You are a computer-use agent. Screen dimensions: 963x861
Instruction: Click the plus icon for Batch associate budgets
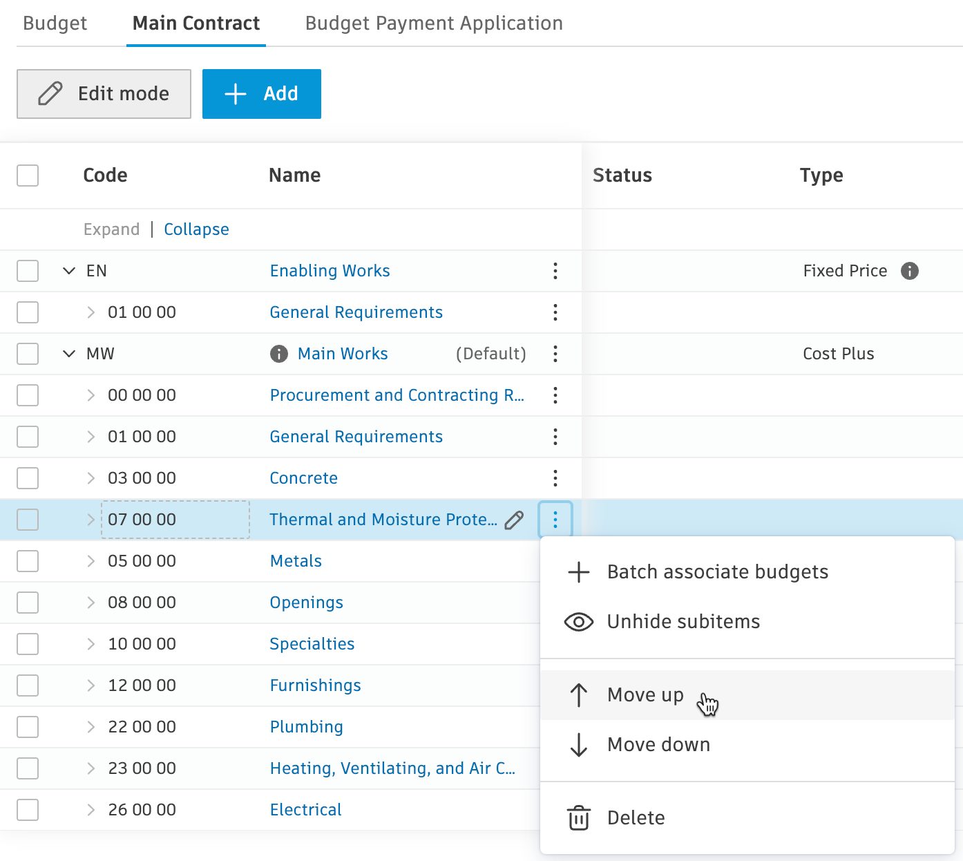[x=578, y=572]
